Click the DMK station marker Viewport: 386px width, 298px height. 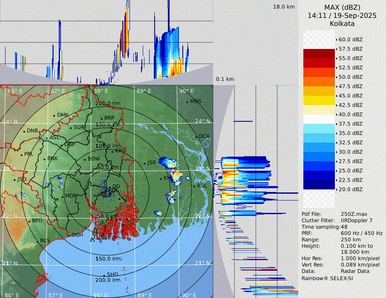pos(55,115)
